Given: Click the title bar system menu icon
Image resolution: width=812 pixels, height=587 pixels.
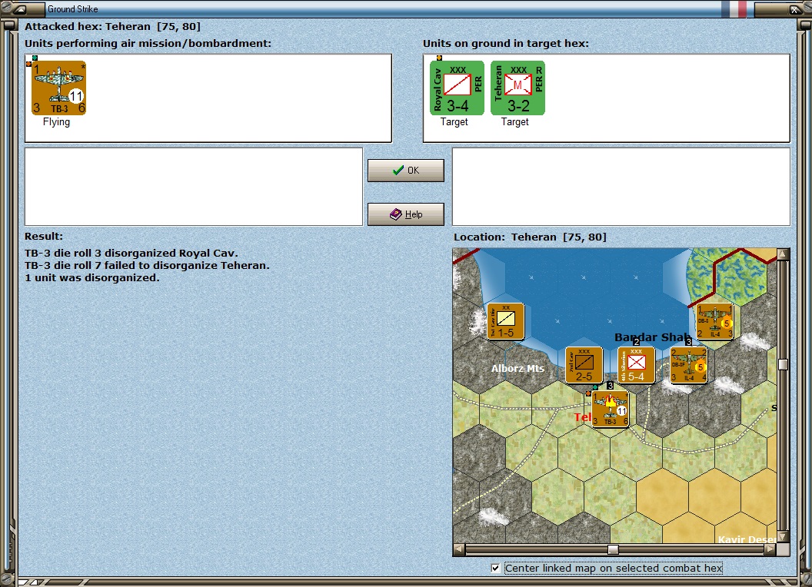Looking at the screenshot, I should point(19,8).
